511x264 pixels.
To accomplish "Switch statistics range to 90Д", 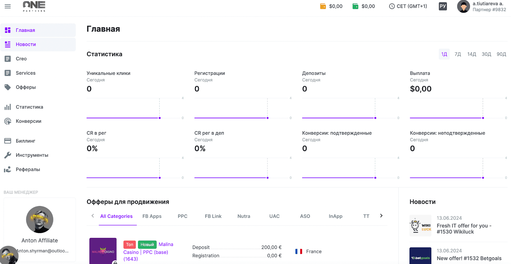I will (501, 54).
